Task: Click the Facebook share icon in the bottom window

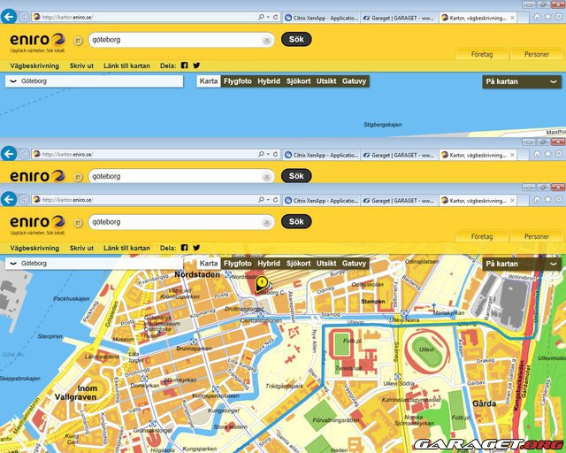Action: (x=185, y=249)
